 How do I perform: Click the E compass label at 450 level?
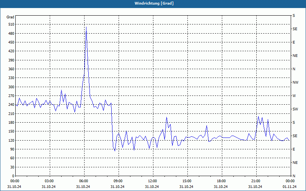(294, 42)
